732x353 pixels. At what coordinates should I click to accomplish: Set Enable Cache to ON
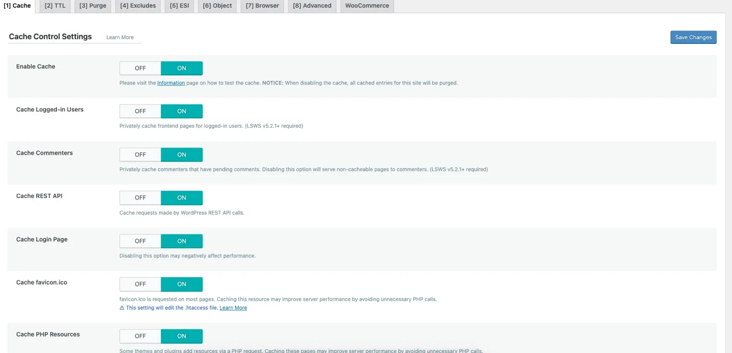tap(182, 68)
